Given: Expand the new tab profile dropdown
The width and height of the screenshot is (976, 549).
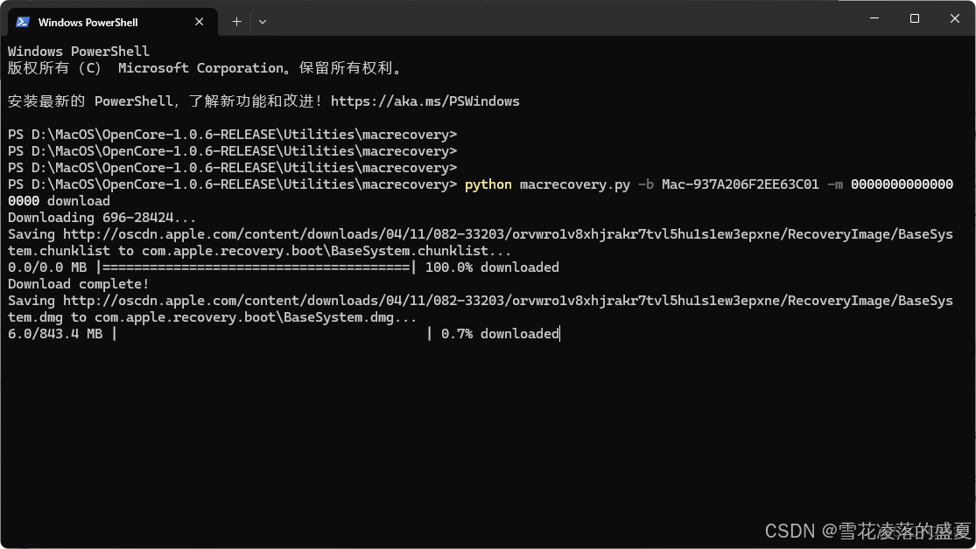Looking at the screenshot, I should 263,22.
